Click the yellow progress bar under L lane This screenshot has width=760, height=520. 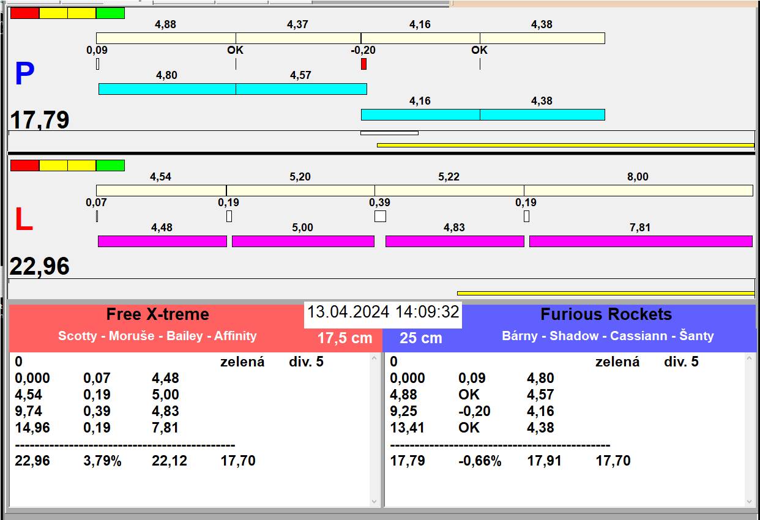pos(605,293)
